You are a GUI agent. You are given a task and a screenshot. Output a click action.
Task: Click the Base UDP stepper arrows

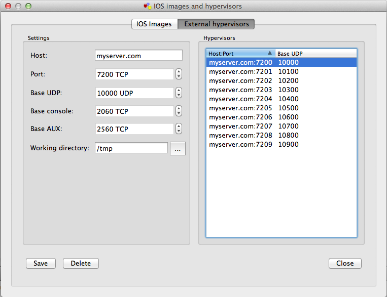(x=179, y=93)
